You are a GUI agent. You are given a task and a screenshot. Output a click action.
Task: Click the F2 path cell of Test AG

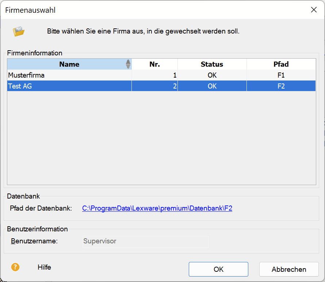[281, 86]
